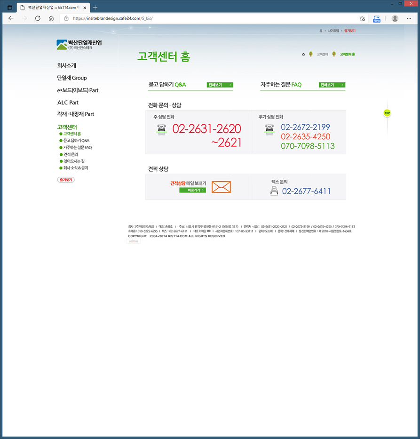The width and height of the screenshot is (420, 439).
Task: Go to 찾아오시는 길 link
Action: pos(74,161)
